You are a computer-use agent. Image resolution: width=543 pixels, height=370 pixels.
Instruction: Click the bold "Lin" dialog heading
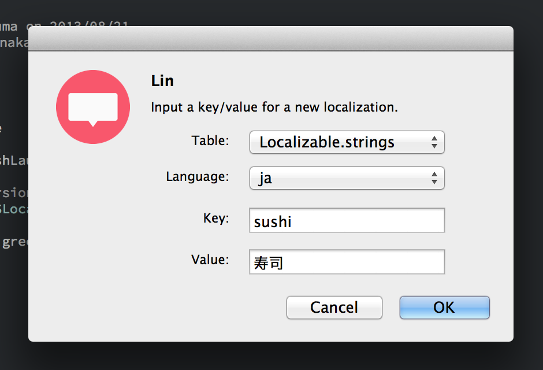tap(162, 81)
